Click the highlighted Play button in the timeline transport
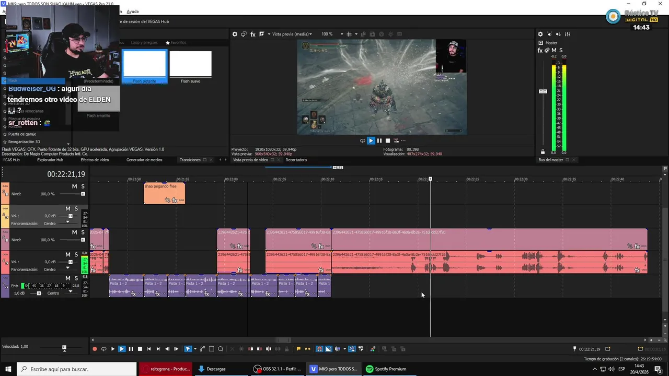 [x=122, y=349]
